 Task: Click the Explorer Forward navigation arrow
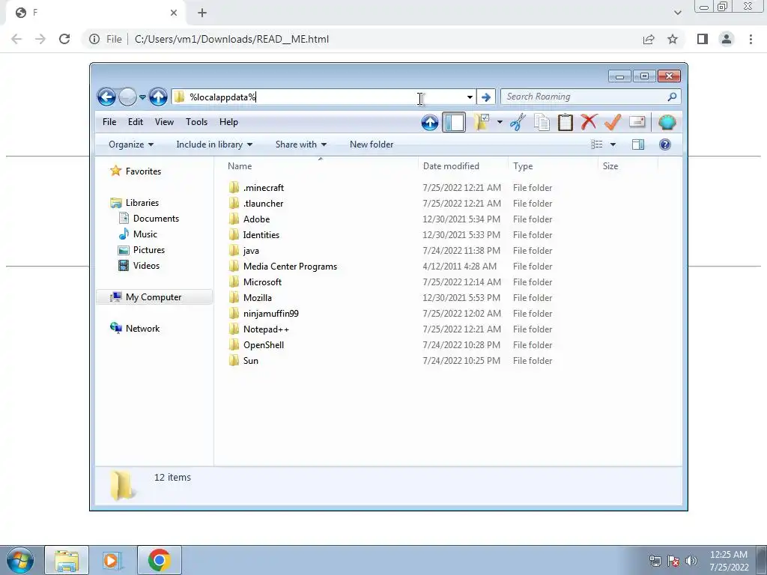pos(127,97)
